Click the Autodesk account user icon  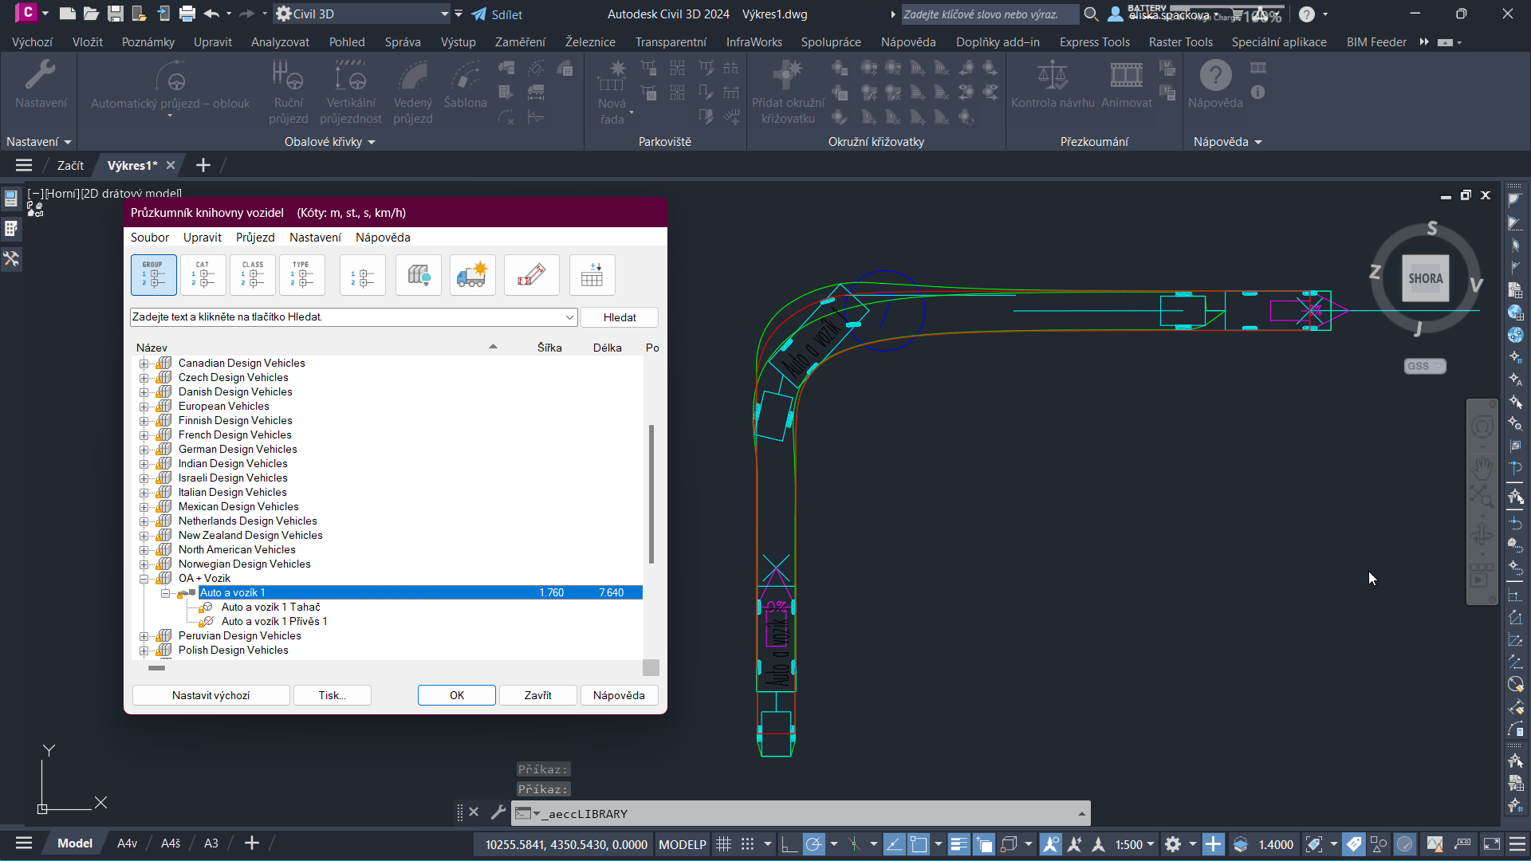tap(1116, 14)
